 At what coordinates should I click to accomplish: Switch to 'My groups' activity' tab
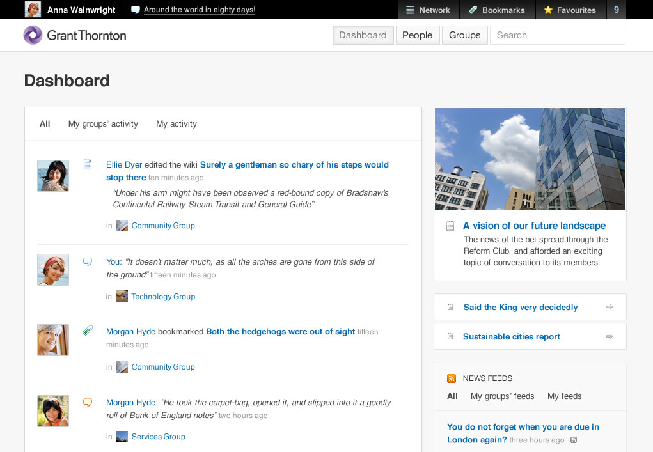pyautogui.click(x=103, y=123)
